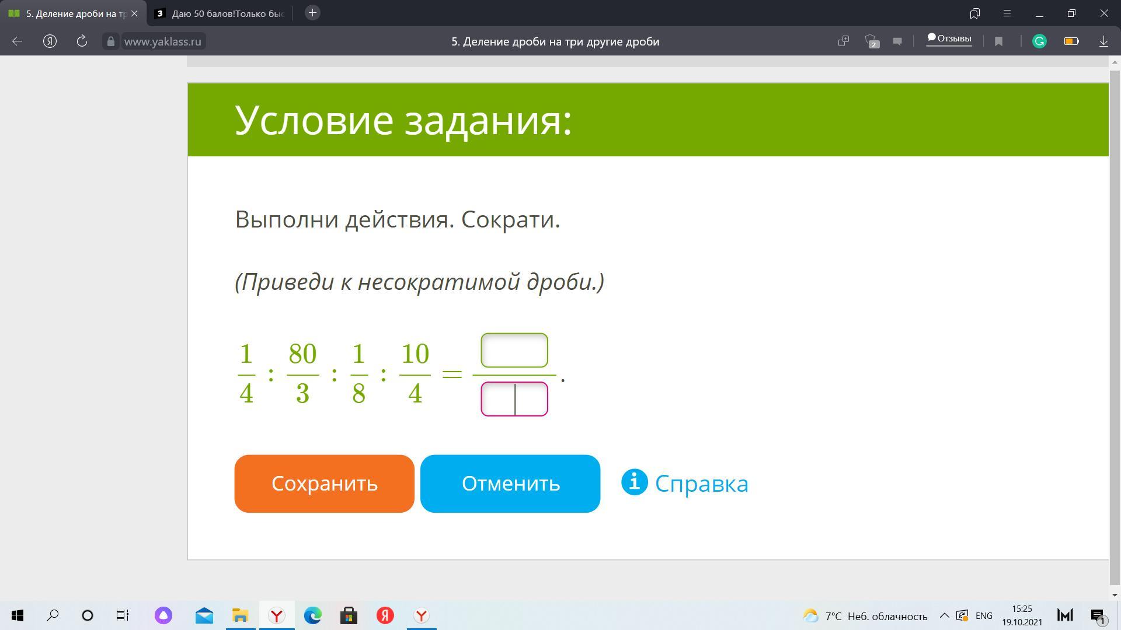Click the numerator answer input box
1121x630 pixels.
point(514,350)
